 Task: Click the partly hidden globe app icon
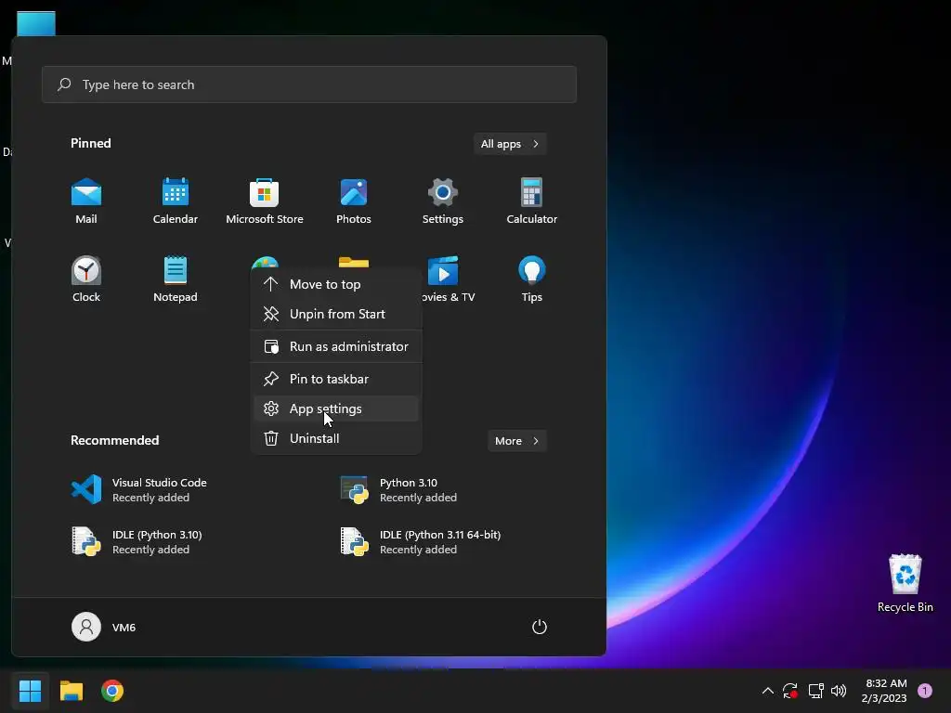coord(265,263)
